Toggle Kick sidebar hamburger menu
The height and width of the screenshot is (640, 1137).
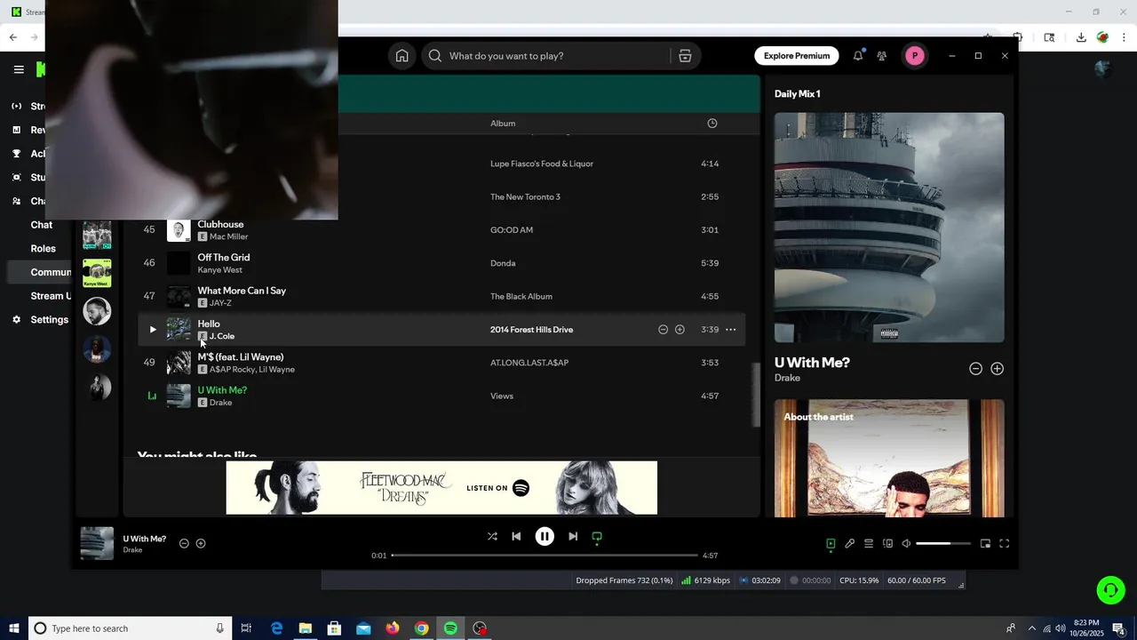(18, 69)
